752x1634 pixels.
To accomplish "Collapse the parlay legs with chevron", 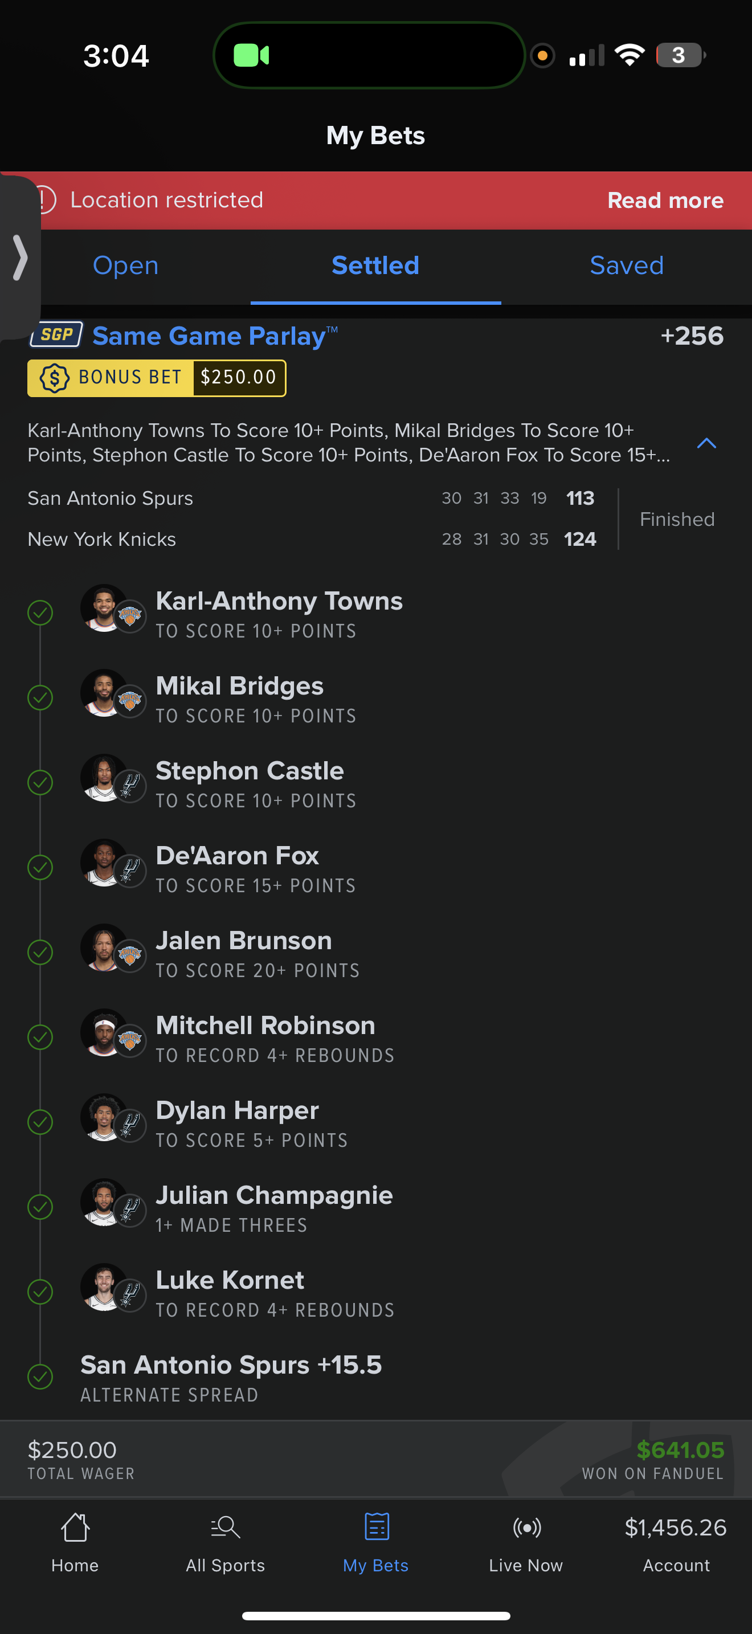I will coord(706,443).
